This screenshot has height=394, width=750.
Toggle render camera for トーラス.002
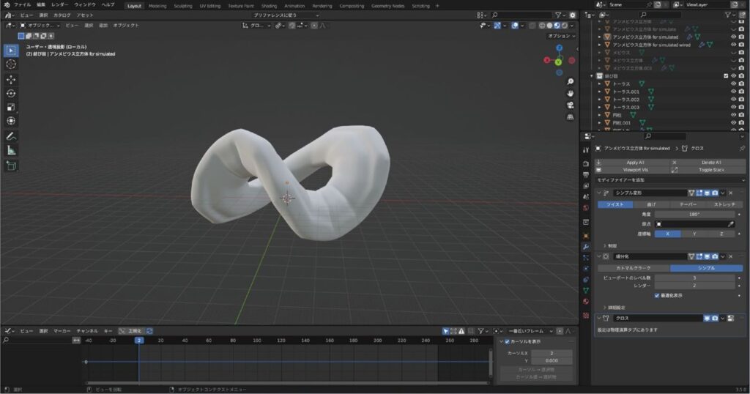(741, 100)
